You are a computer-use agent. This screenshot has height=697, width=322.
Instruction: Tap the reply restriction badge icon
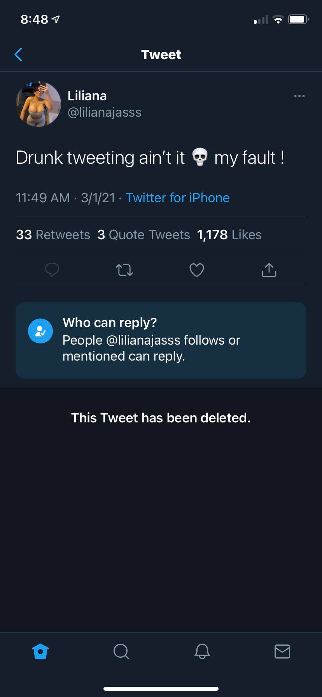[x=40, y=331]
